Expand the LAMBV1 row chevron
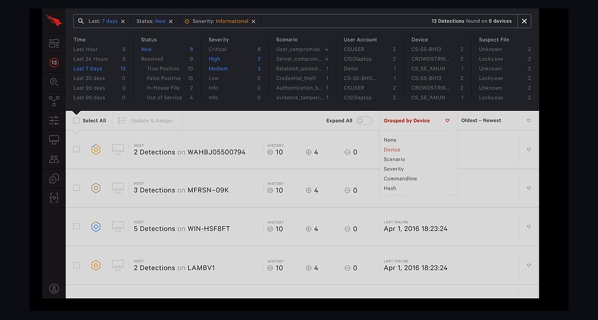Image resolution: width=598 pixels, height=320 pixels. click(529, 266)
